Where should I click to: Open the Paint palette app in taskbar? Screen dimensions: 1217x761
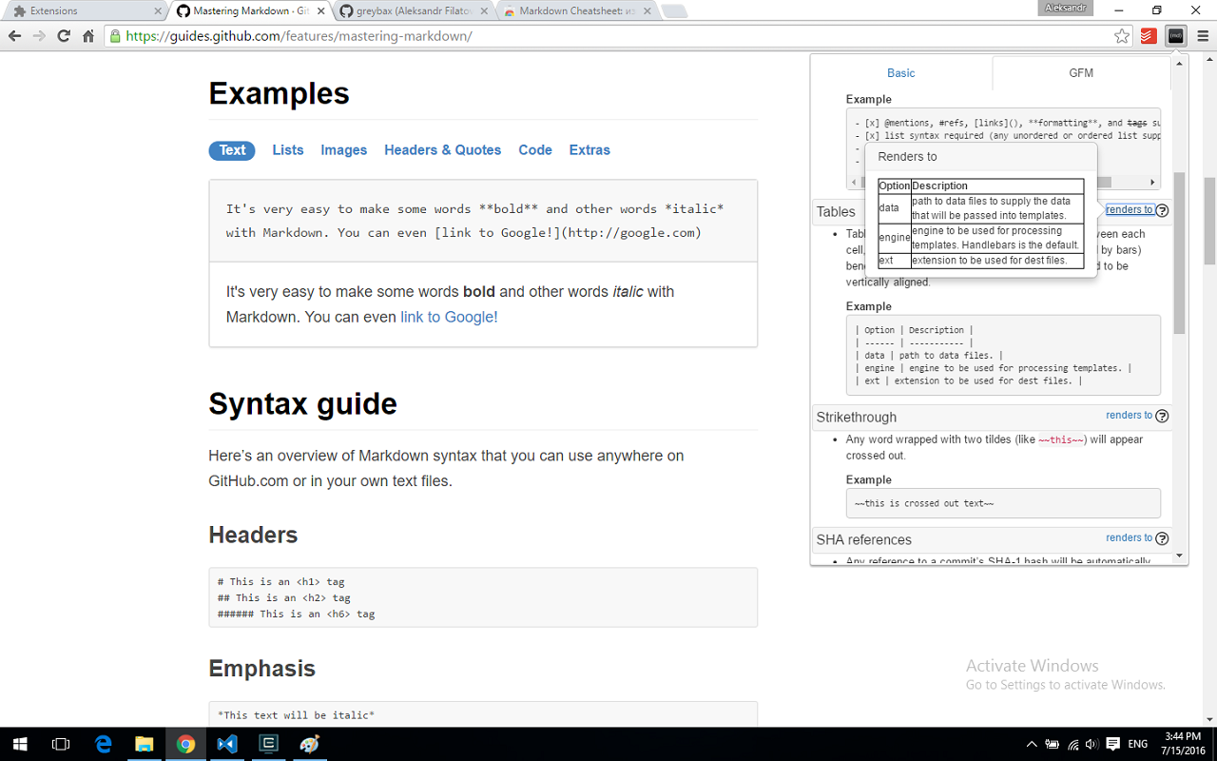(309, 744)
